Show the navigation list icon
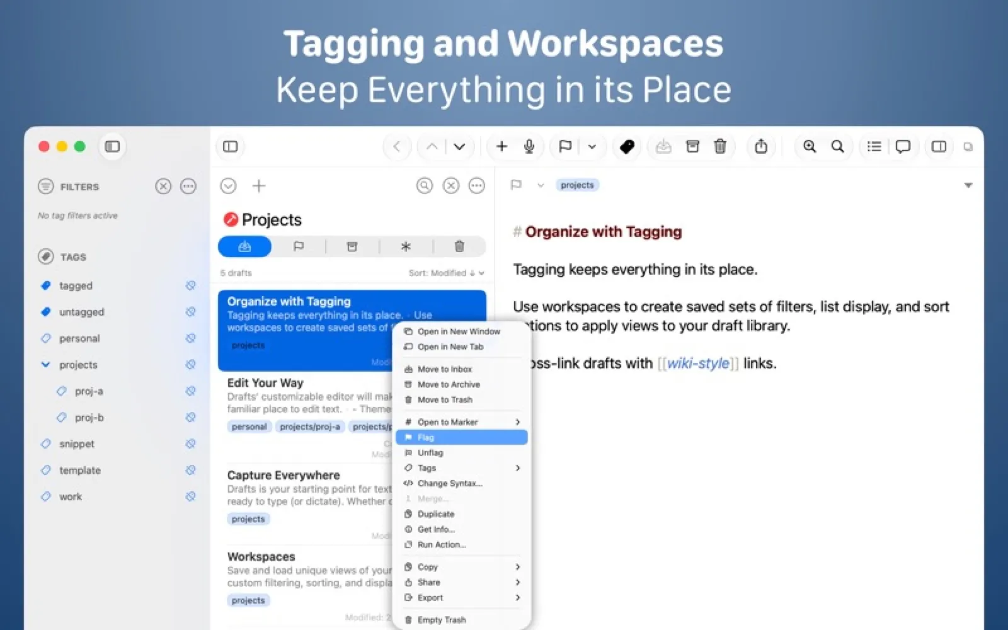The image size is (1008, 630). (x=874, y=146)
